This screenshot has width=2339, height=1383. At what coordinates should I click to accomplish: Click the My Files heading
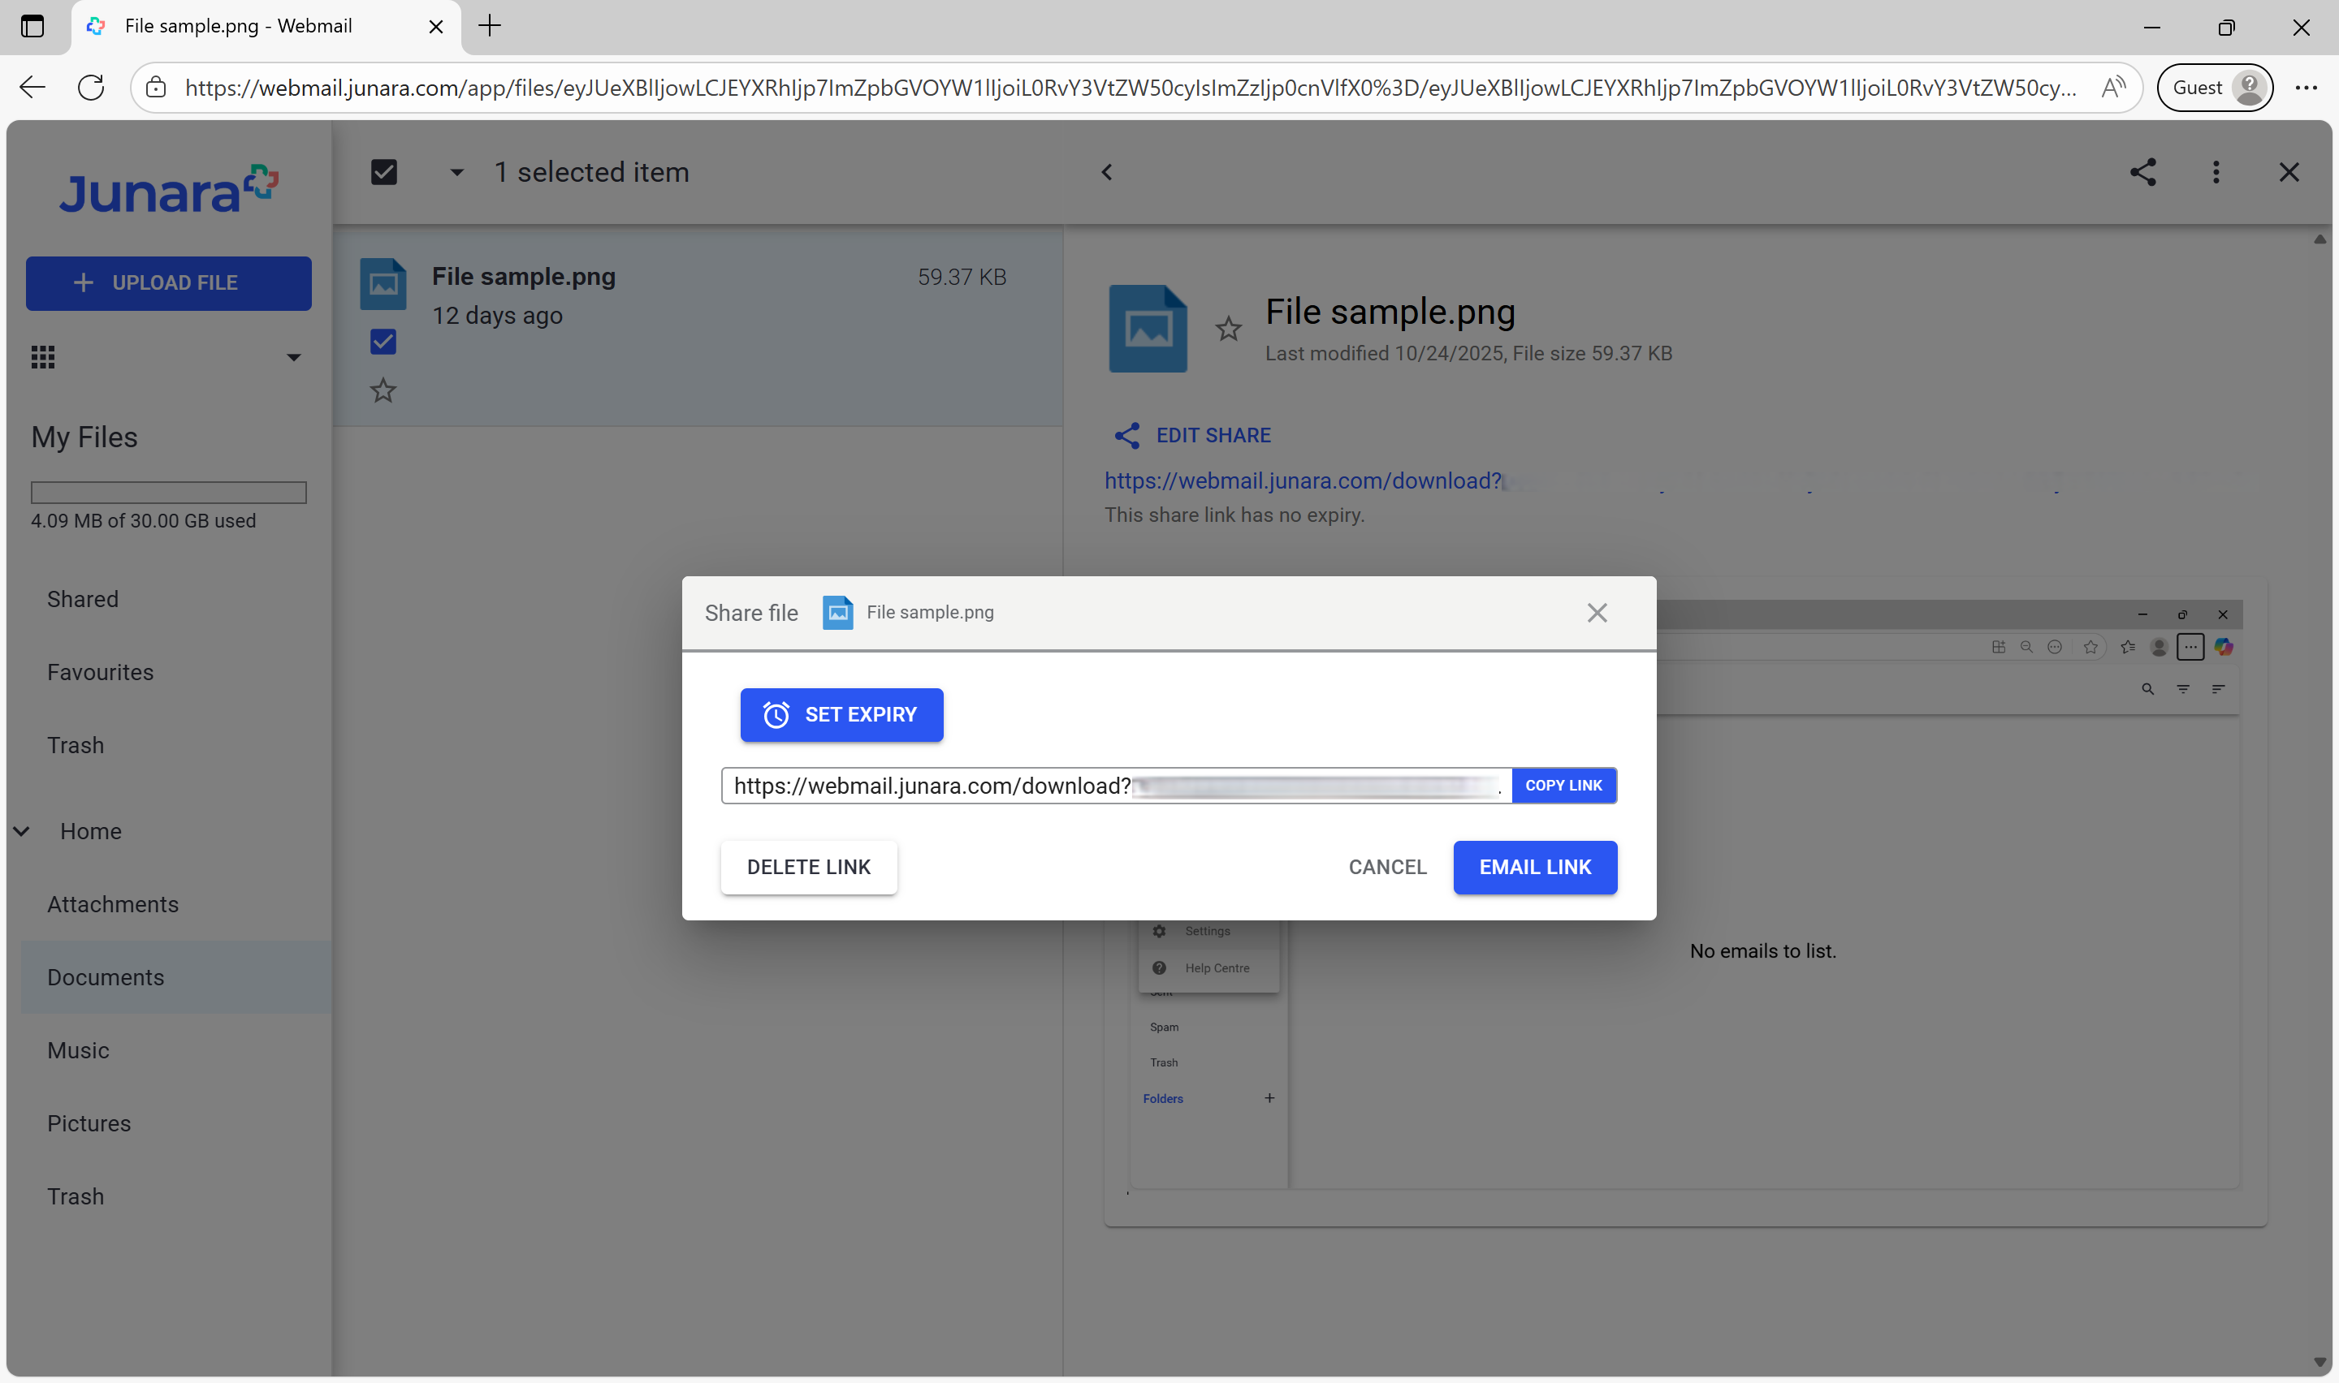point(84,437)
